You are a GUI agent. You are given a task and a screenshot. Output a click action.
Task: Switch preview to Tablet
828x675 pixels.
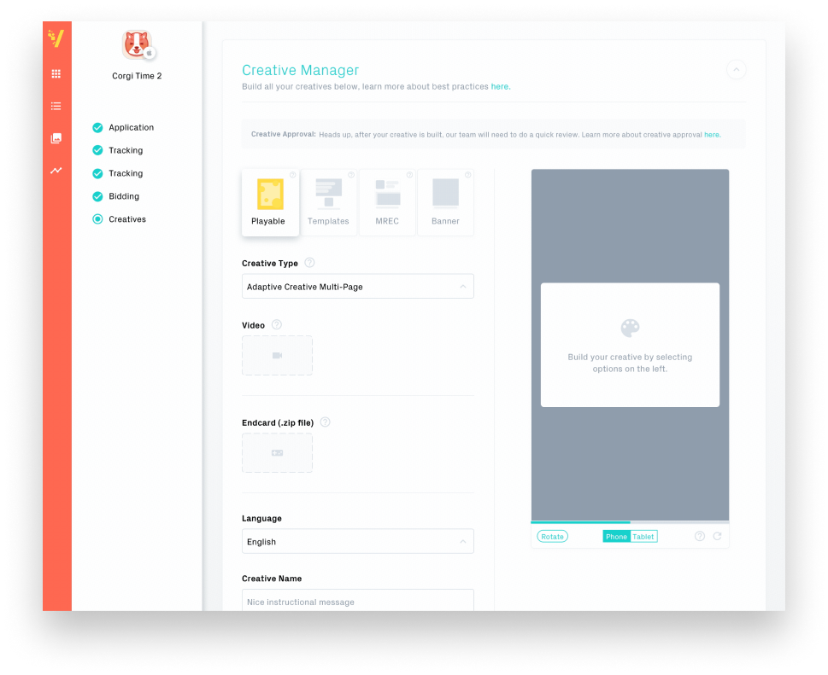[643, 536]
